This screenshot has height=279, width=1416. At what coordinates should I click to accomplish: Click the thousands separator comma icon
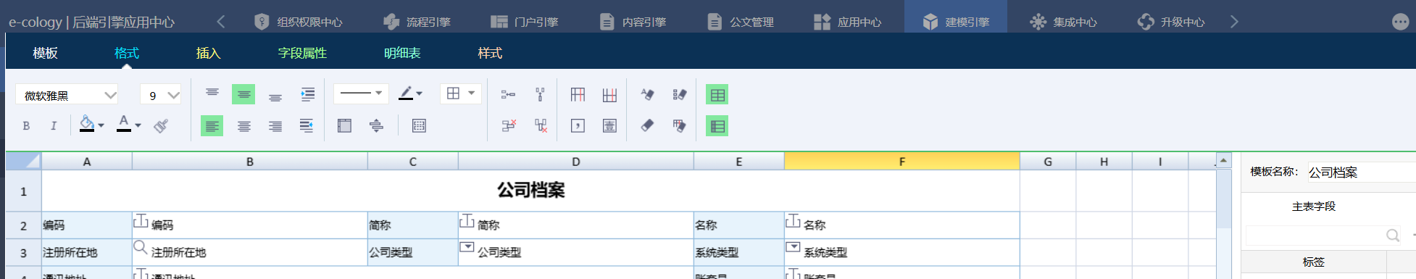point(578,126)
